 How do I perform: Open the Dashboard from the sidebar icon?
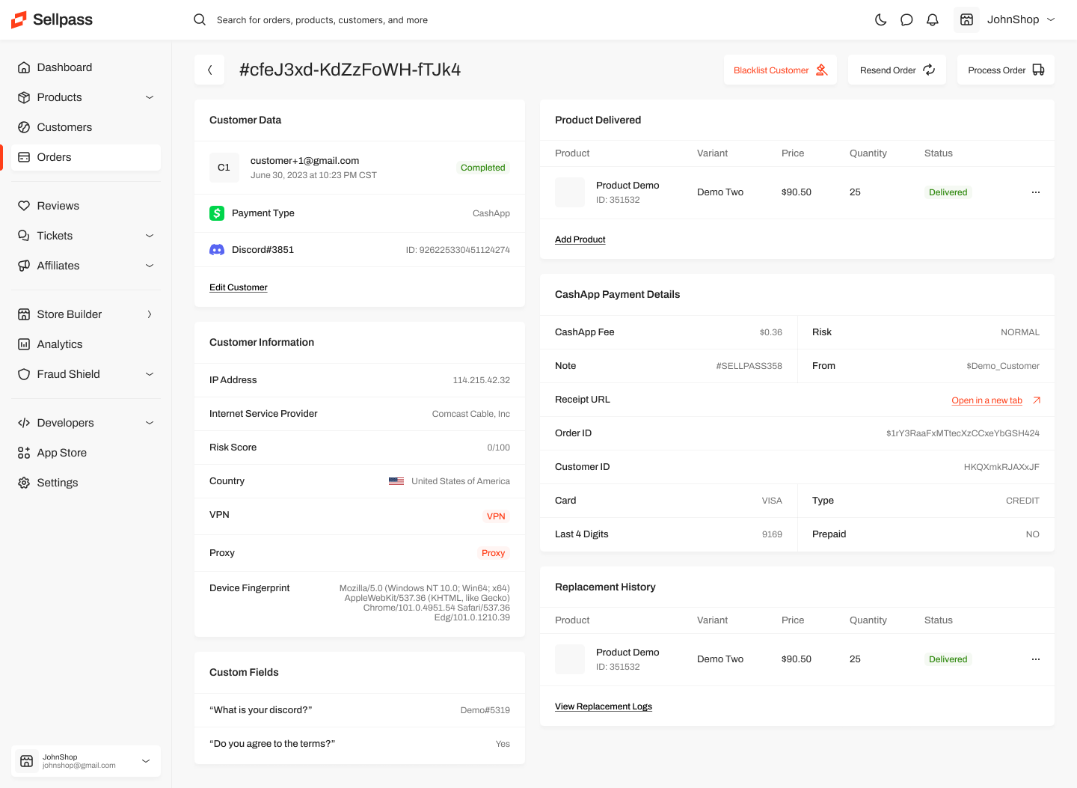pos(25,67)
